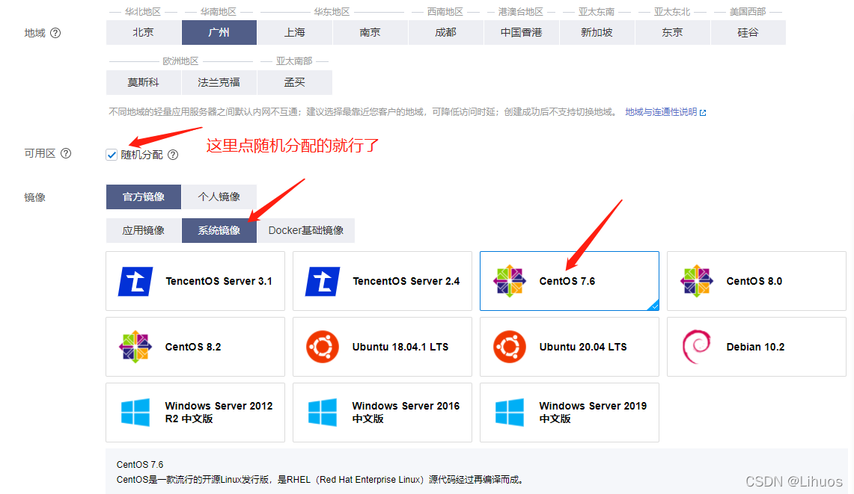The height and width of the screenshot is (494, 854).
Task: Click the Ubuntu 18.04.1 LTS logo icon
Action: (x=323, y=347)
